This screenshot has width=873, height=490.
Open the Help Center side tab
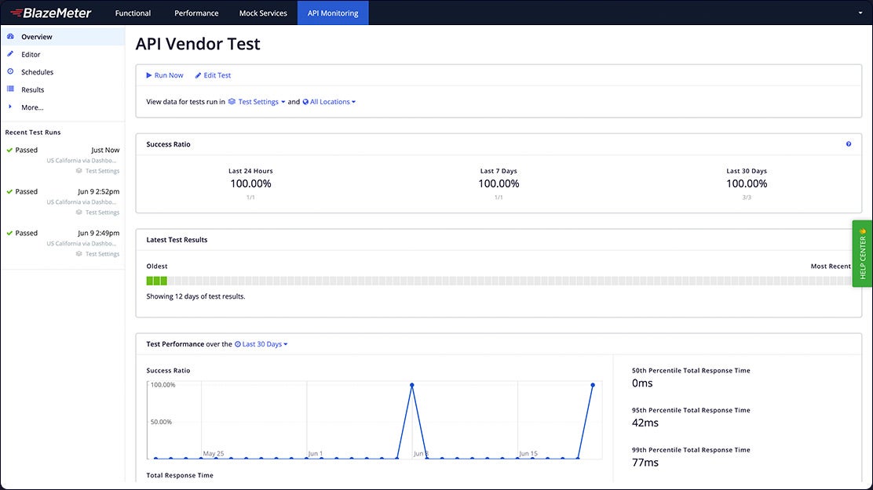click(862, 253)
